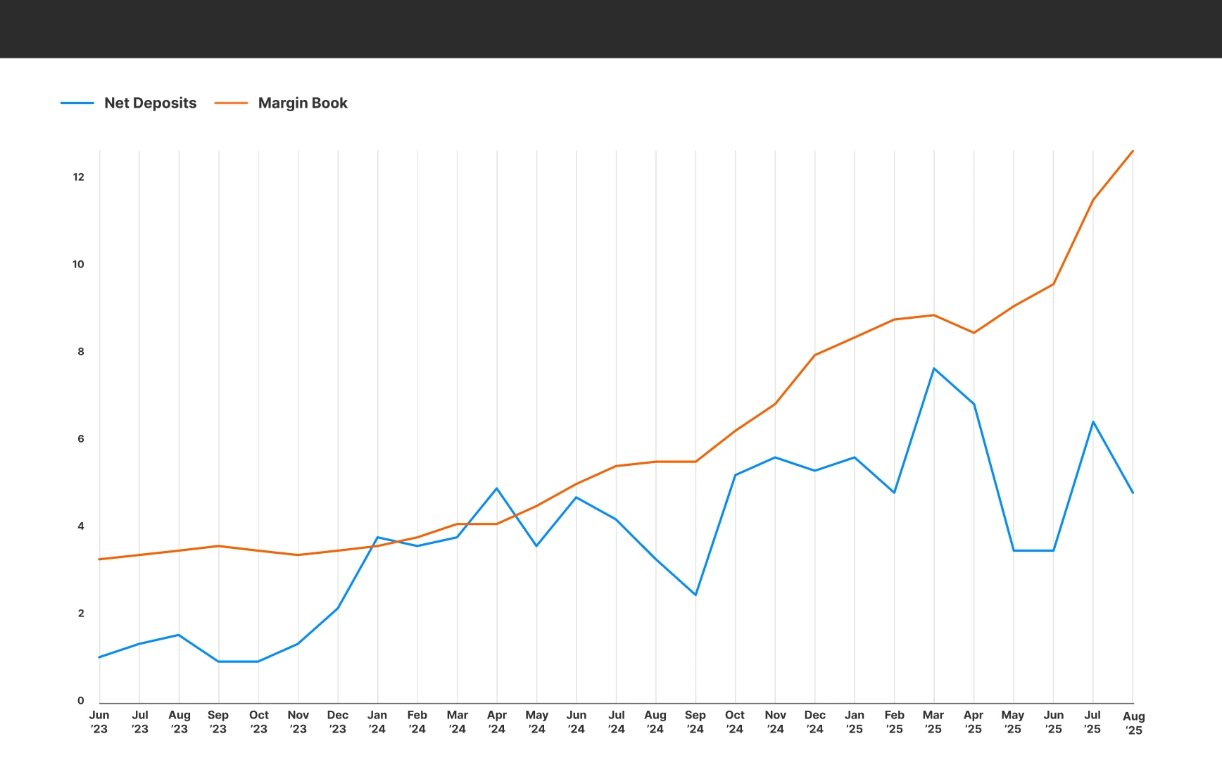Click the Jun '23 x-axis label
This screenshot has height=760, width=1222.
pos(99,722)
